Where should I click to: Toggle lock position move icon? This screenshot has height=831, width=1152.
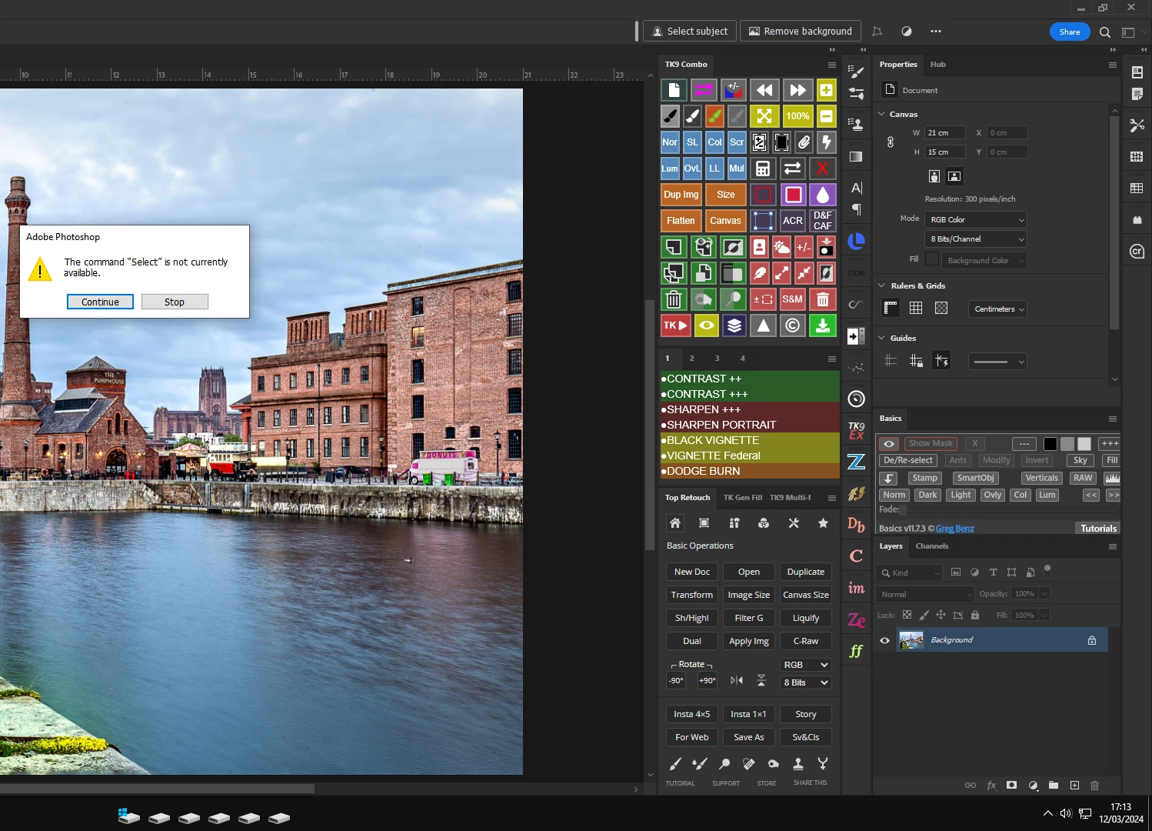click(x=941, y=615)
